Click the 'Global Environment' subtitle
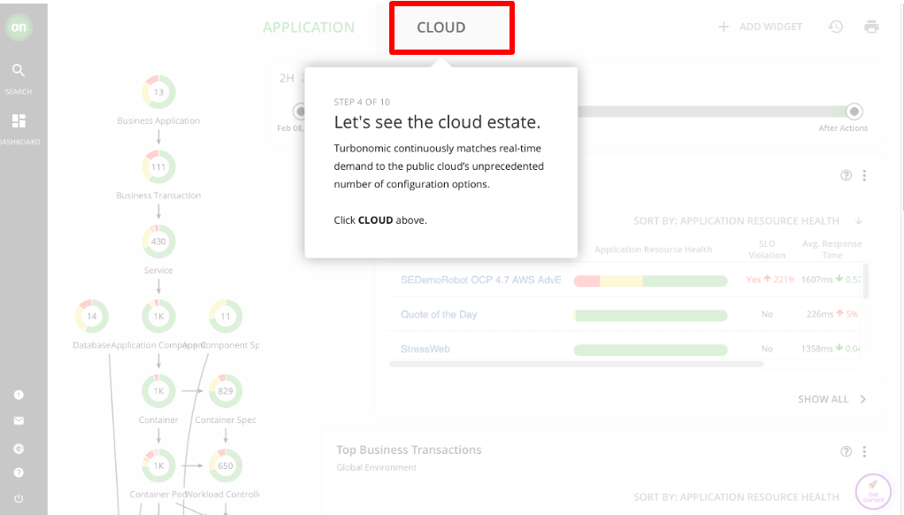Viewport: 904px width, 515px height. point(377,468)
